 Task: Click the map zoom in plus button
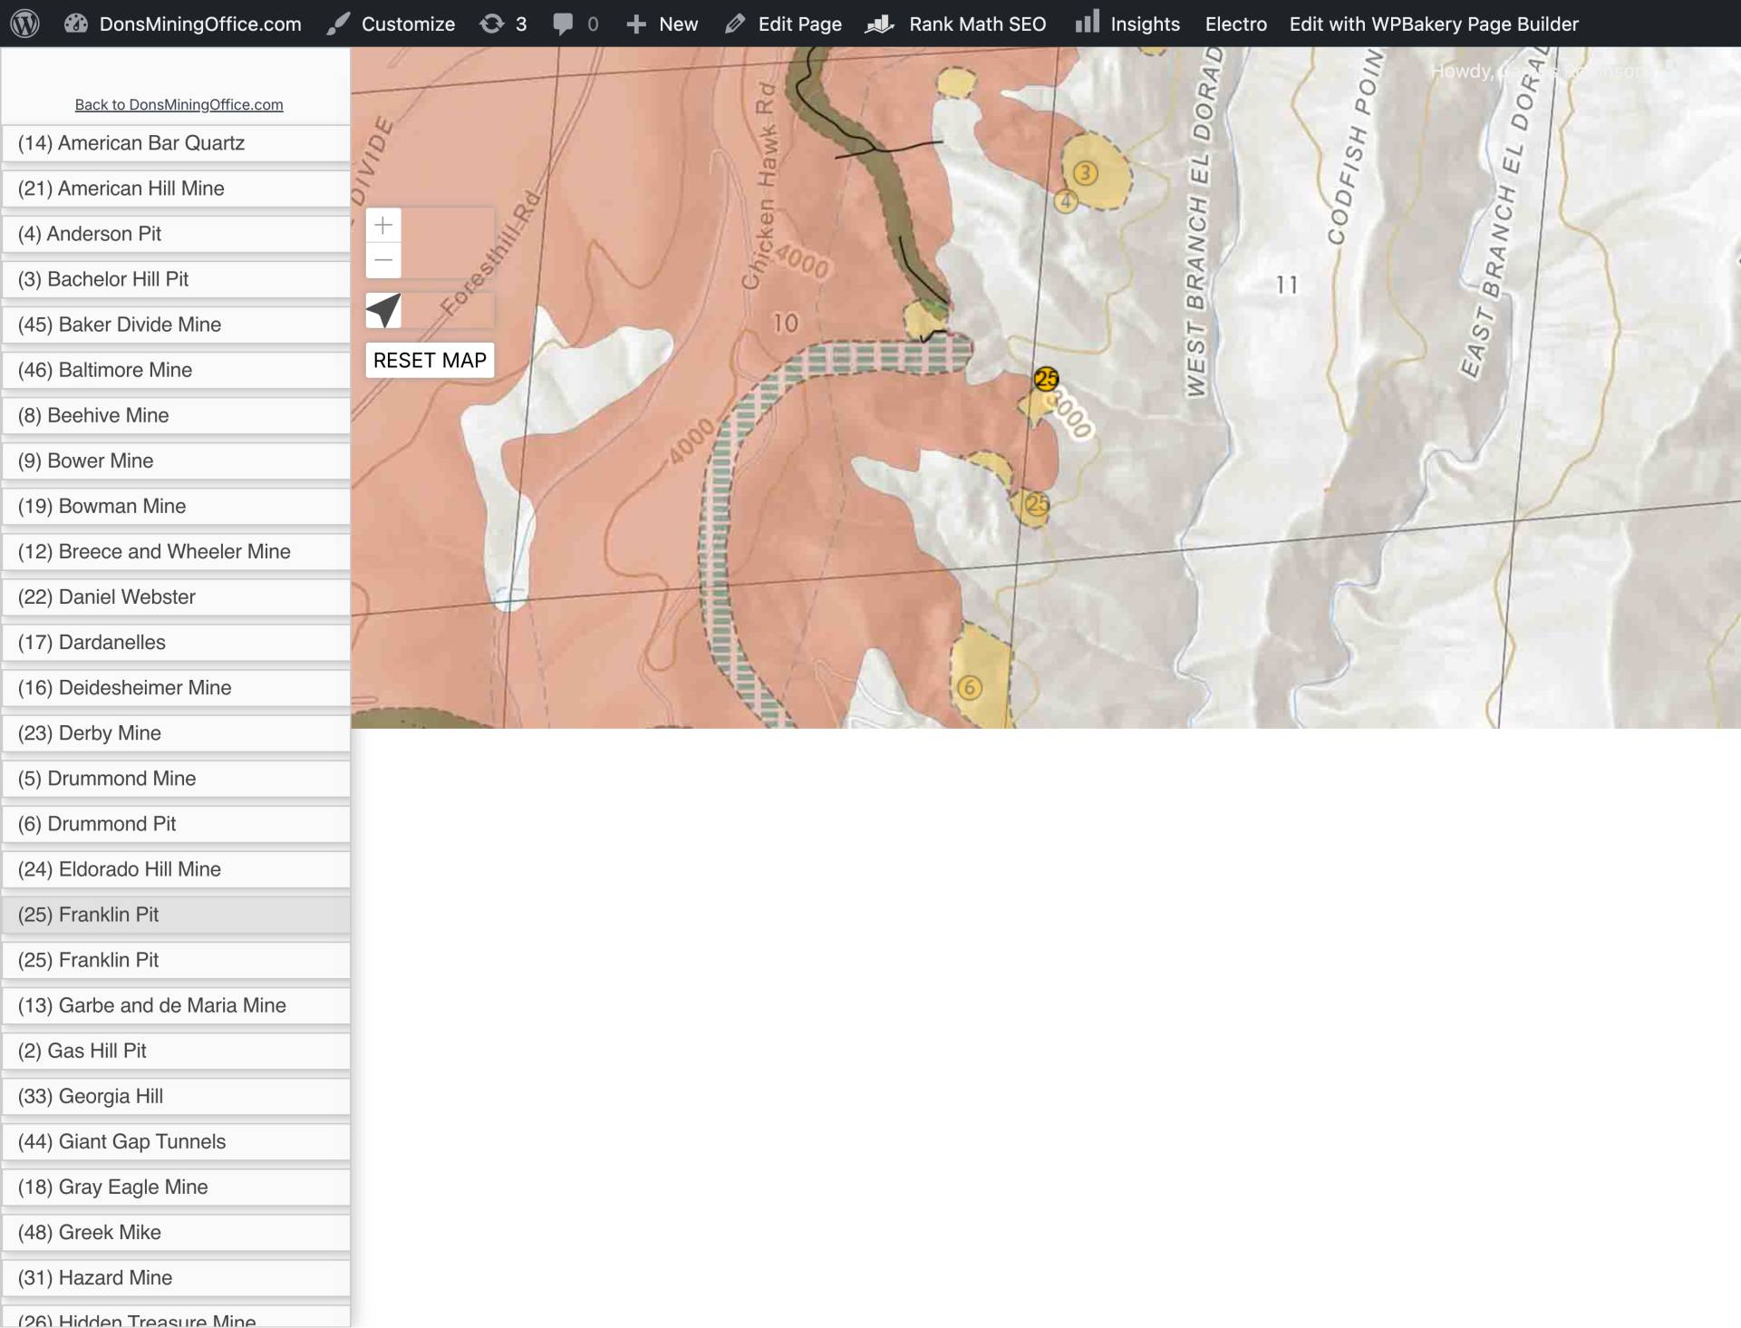point(383,225)
